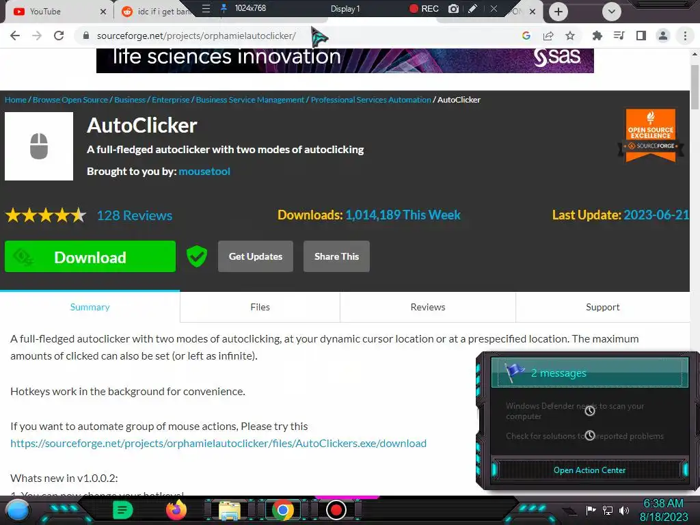The width and height of the screenshot is (700, 525).
Task: Open Home breadcrumb link
Action: tap(16, 100)
